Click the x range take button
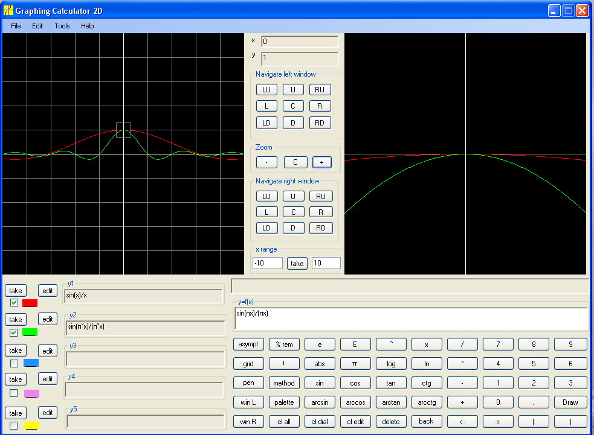Viewport: 594px width, 435px height. tap(297, 263)
